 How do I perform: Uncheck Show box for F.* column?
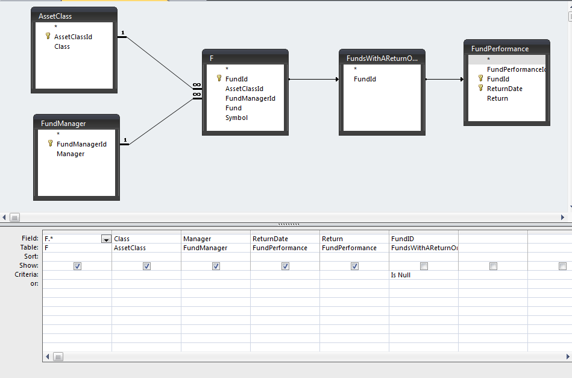[77, 266]
